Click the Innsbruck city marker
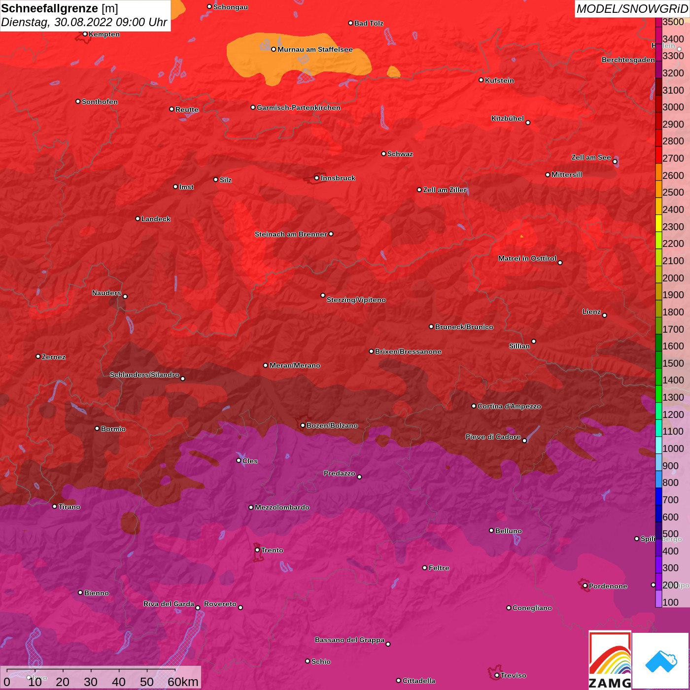This screenshot has width=690, height=690. point(317,178)
